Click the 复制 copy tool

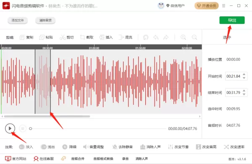tap(26, 37)
